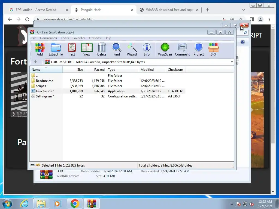Open the Favorites menu
Viewport: 279px width, 209px height.
click(x=79, y=38)
